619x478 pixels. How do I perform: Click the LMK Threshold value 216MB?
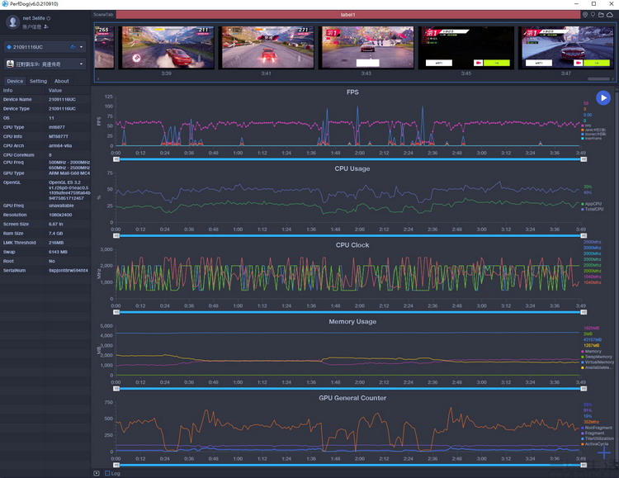(56, 243)
